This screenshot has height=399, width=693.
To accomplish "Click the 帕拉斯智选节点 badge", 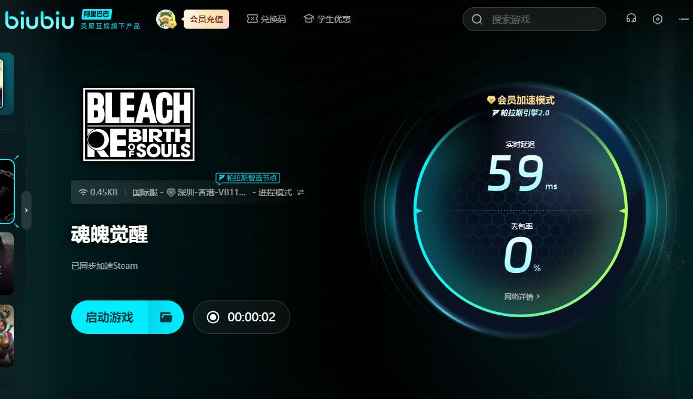I will pos(248,178).
